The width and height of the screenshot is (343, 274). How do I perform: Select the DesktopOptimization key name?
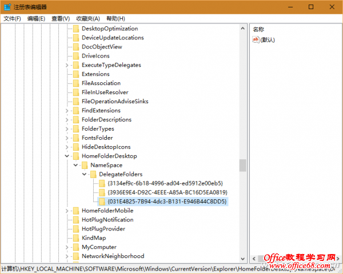(110, 29)
